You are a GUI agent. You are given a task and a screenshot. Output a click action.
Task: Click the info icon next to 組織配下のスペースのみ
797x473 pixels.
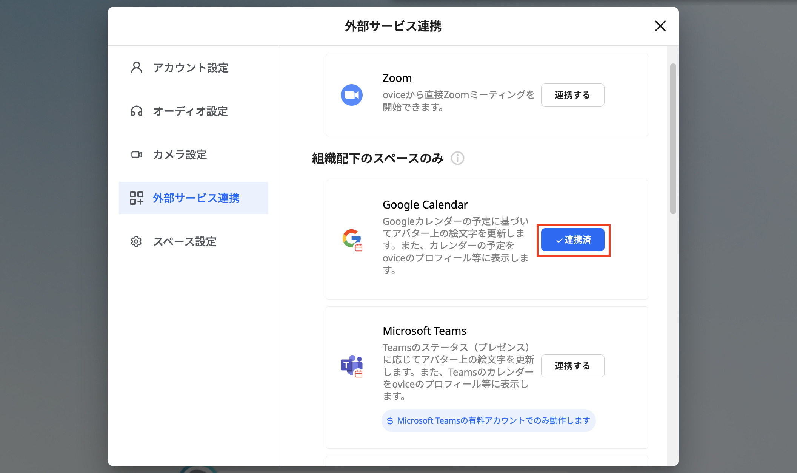click(x=458, y=158)
